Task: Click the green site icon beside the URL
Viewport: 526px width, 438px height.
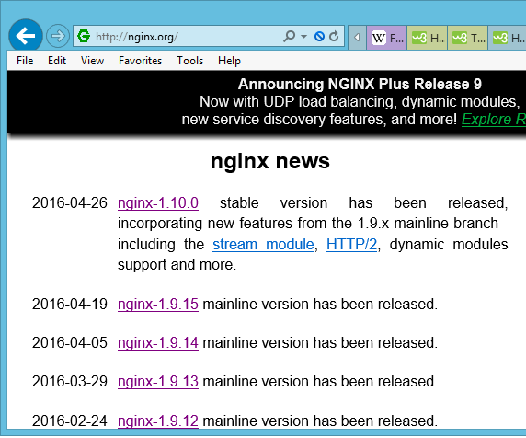Action: pyautogui.click(x=84, y=36)
